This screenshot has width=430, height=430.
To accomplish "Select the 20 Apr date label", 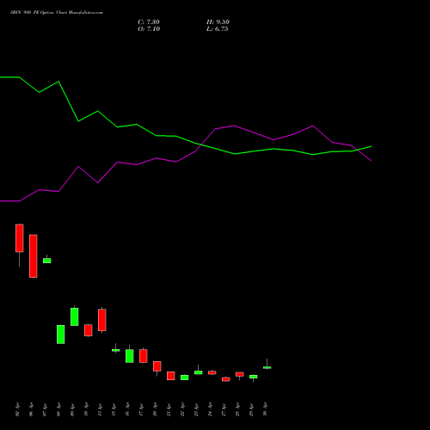I will 155,409.
